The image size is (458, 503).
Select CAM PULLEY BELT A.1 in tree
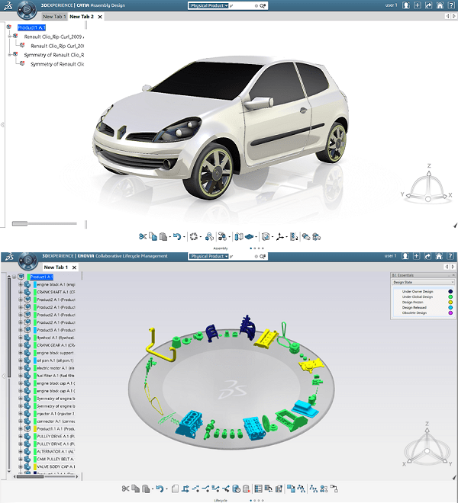click(56, 459)
